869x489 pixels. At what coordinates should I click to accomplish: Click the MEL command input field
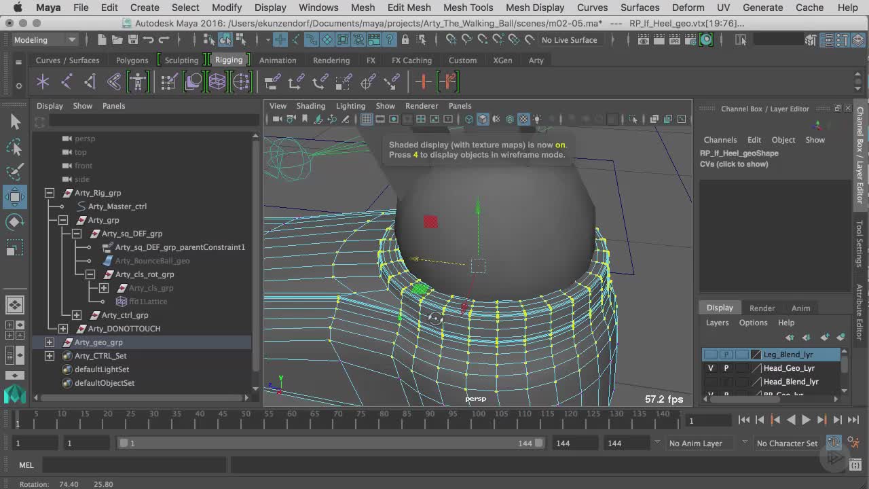coord(134,465)
